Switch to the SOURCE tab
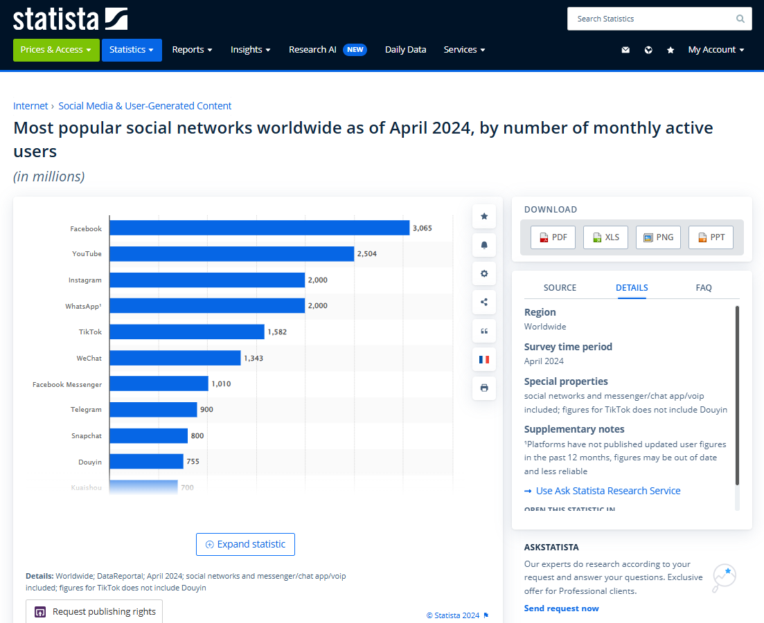 point(560,287)
